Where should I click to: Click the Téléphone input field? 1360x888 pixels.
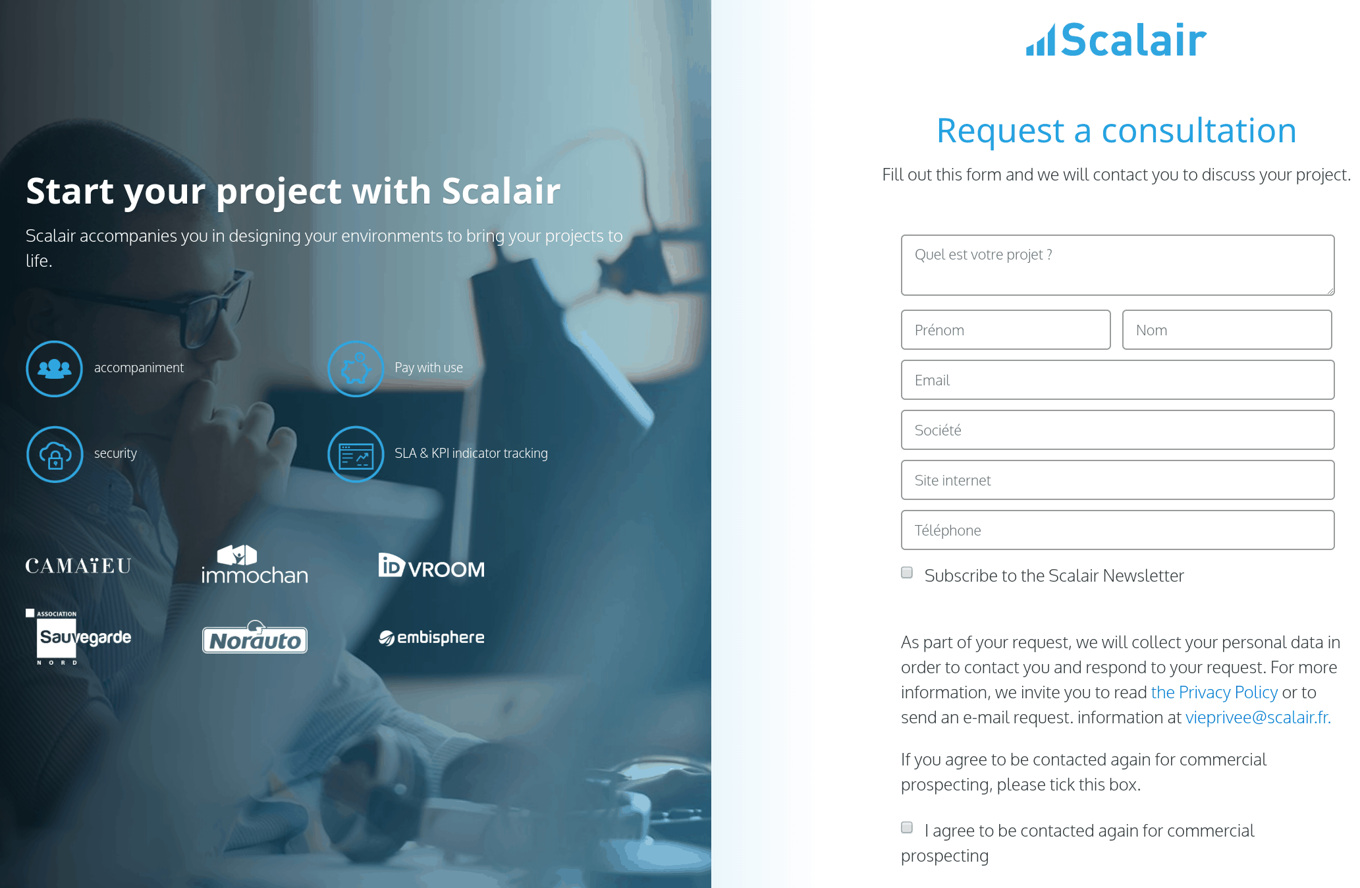coord(1118,529)
